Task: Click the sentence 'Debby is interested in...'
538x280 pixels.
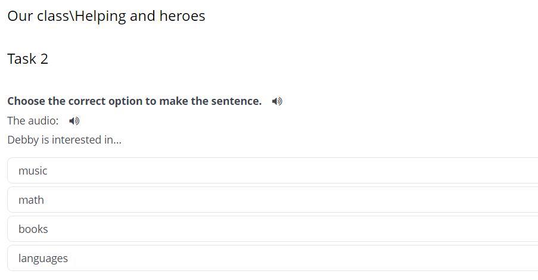Action: (x=64, y=140)
